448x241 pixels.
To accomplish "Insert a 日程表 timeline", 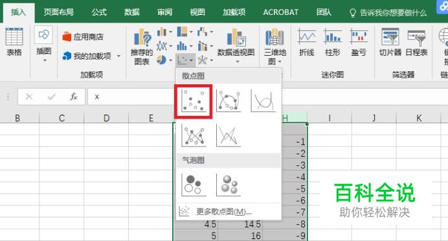I will (416, 42).
